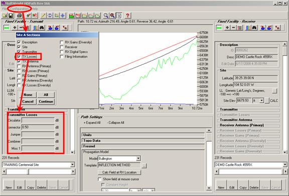Enable Show field at mouse cursor
The width and height of the screenshot is (289, 196).
(99, 179)
